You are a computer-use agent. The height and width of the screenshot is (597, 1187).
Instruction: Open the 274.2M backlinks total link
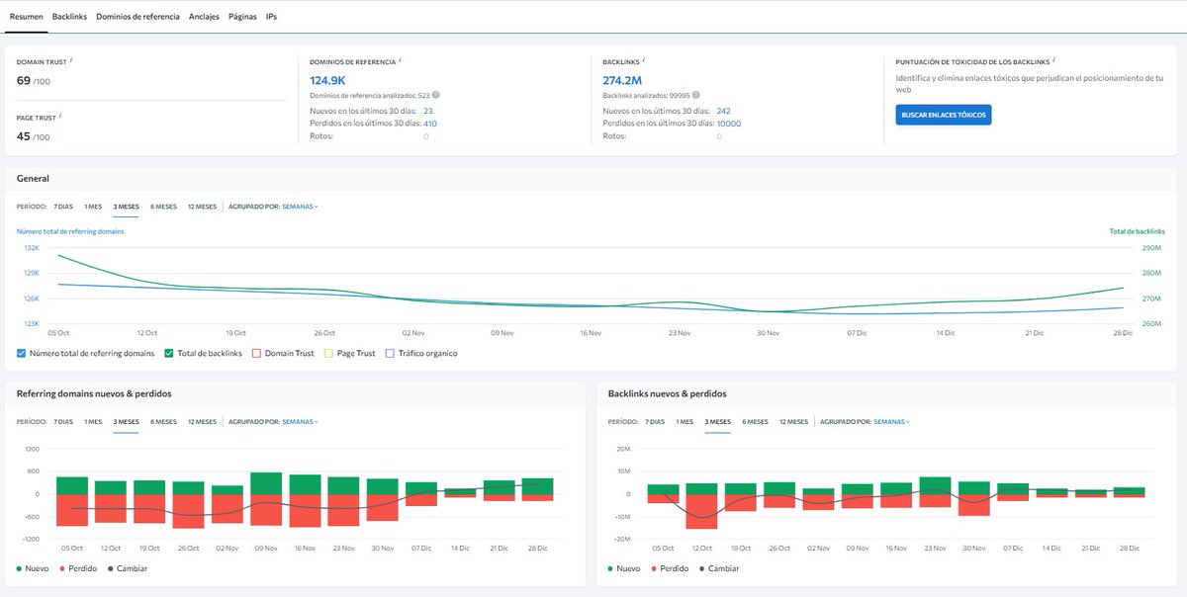623,80
